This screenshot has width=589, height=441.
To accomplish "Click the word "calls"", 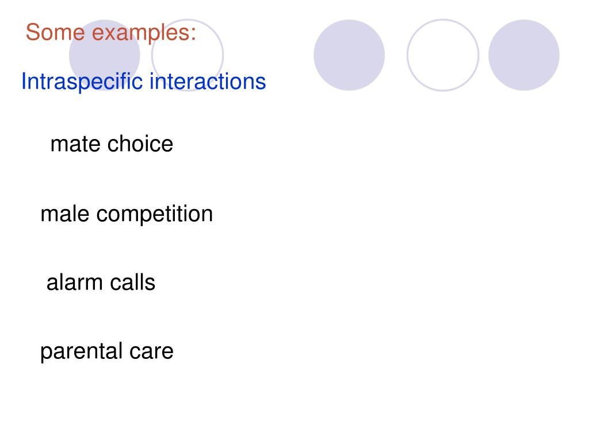I will pos(133,283).
